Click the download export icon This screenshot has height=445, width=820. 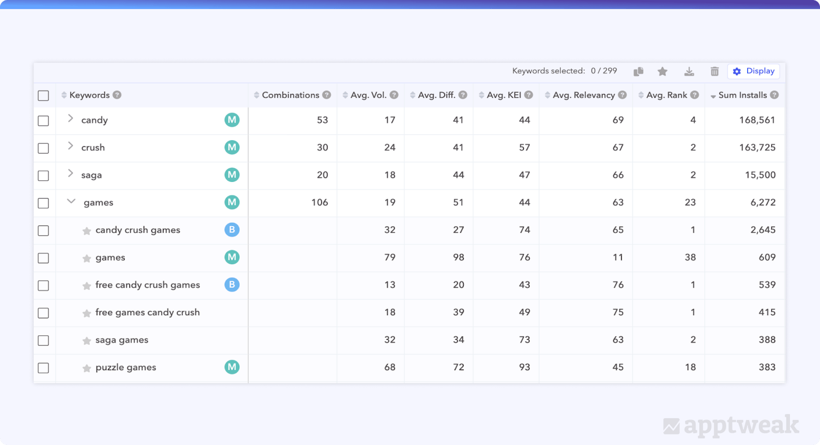click(689, 72)
